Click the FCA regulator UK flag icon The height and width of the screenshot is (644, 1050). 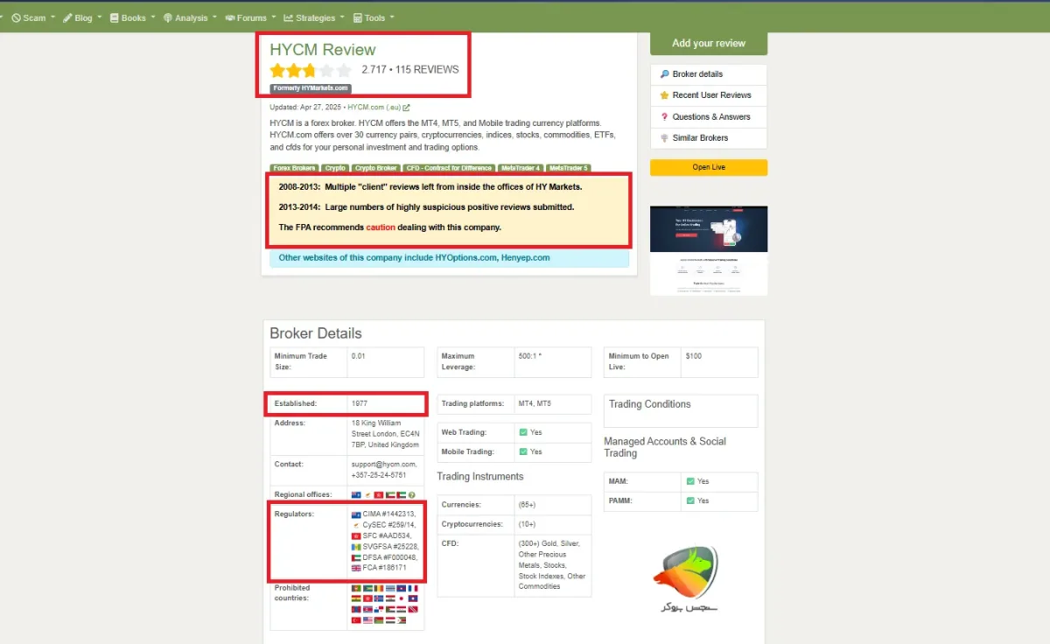[356, 569]
